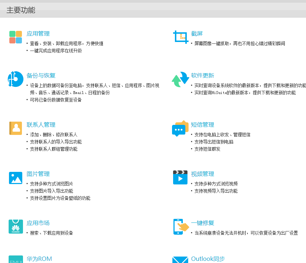Click text 支持多种方式浏览视频

click(216, 184)
